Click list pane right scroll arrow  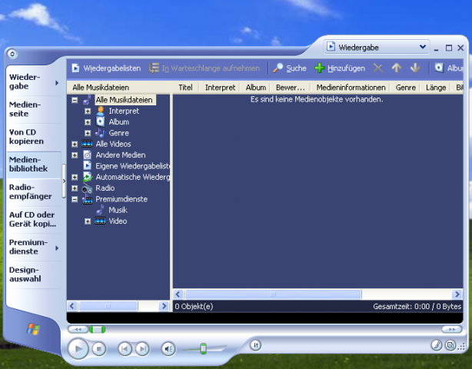[457, 294]
